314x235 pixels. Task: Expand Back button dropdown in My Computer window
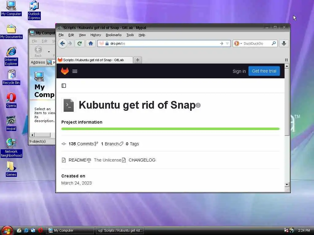pyautogui.click(x=49, y=52)
